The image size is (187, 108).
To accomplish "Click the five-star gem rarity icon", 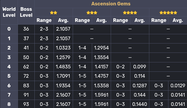I will pos(168,13).
